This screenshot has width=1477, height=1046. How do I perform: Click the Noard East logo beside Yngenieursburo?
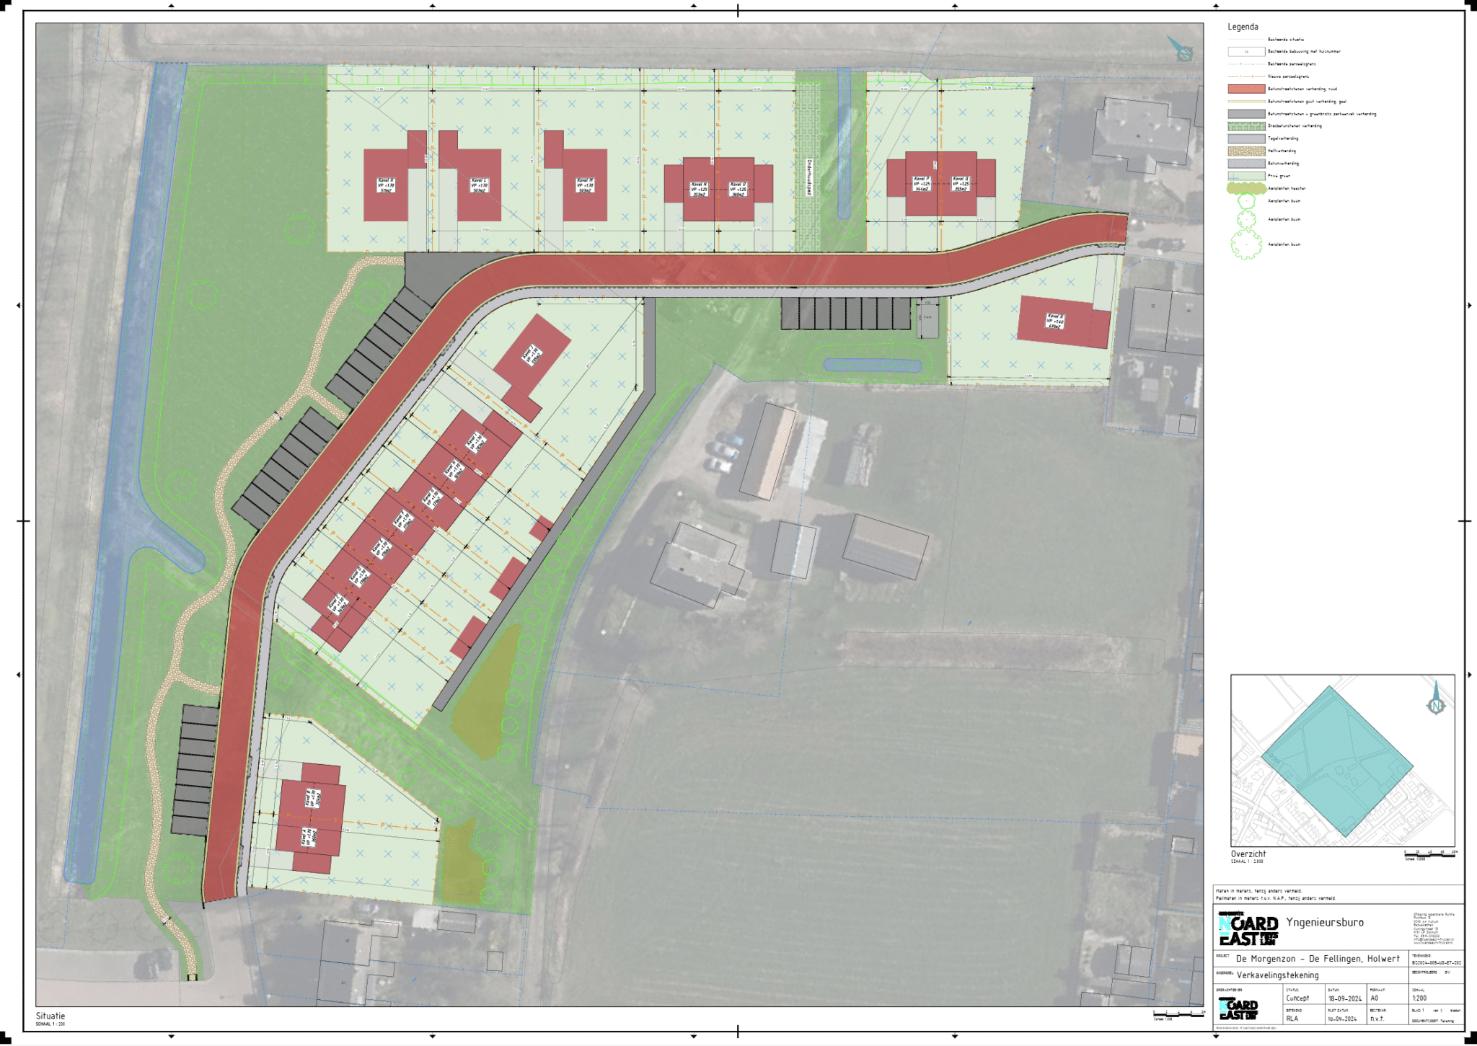point(1248,929)
